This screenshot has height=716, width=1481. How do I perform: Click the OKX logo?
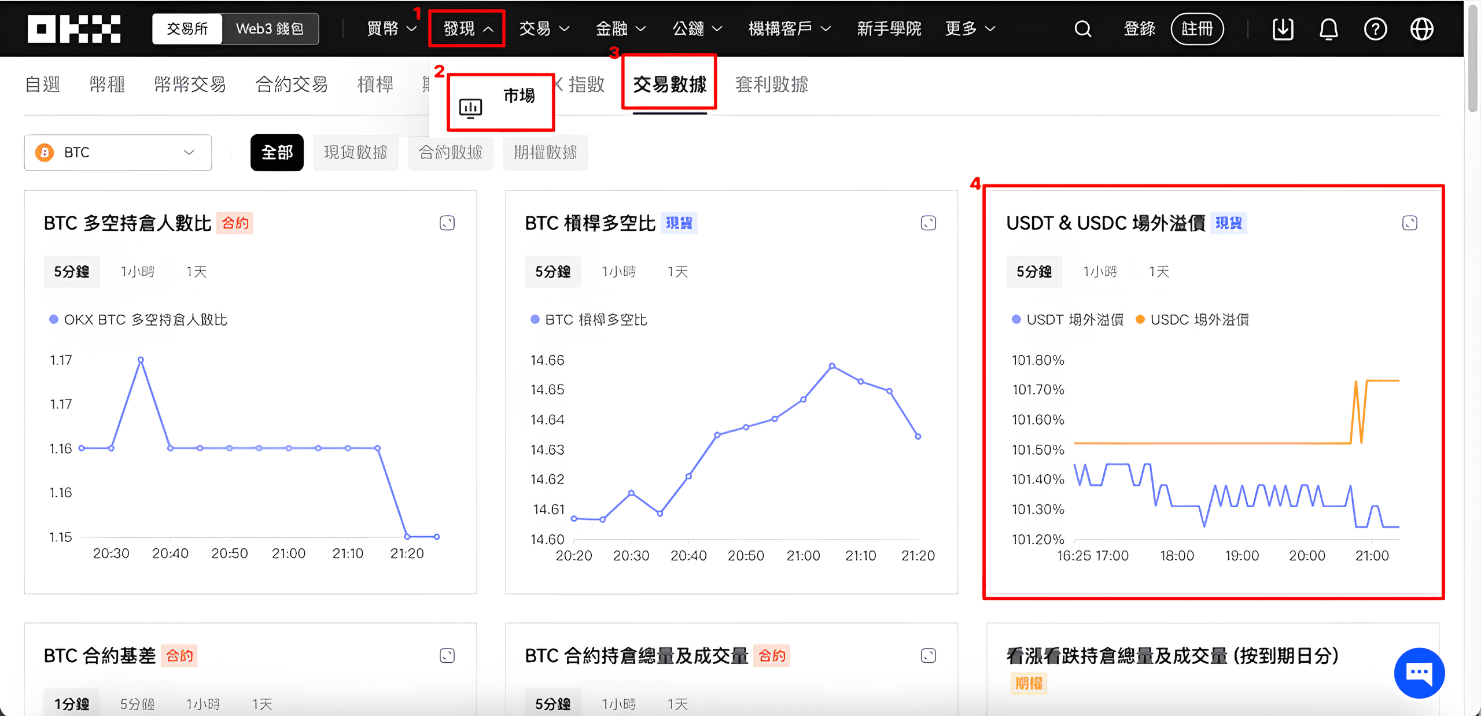74,29
